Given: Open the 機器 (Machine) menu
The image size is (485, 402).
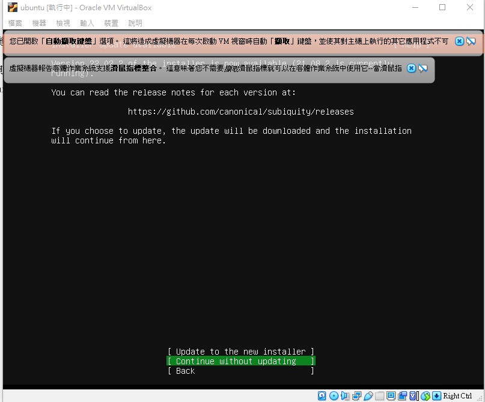Looking at the screenshot, I should (x=39, y=23).
